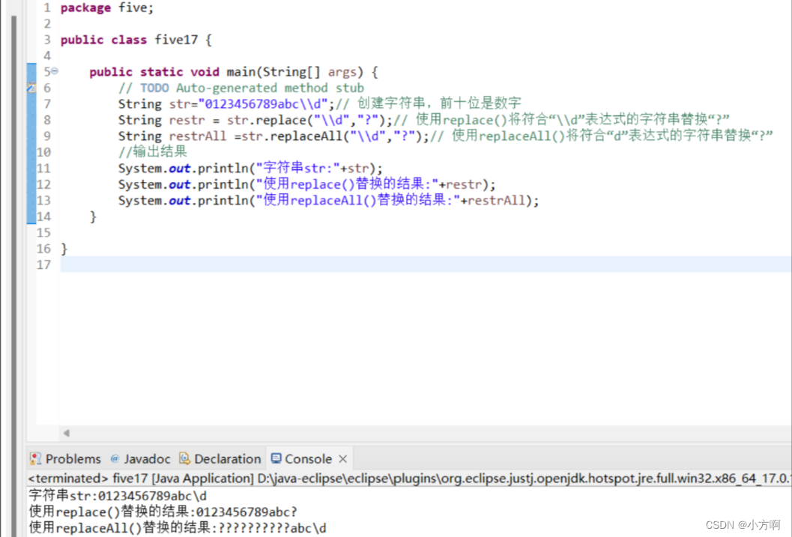792x537 pixels.
Task: Click the println line printing '字符串str:'
Action: 250,168
